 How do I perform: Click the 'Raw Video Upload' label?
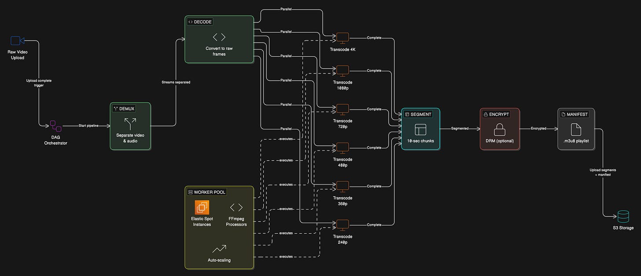pyautogui.click(x=18, y=55)
